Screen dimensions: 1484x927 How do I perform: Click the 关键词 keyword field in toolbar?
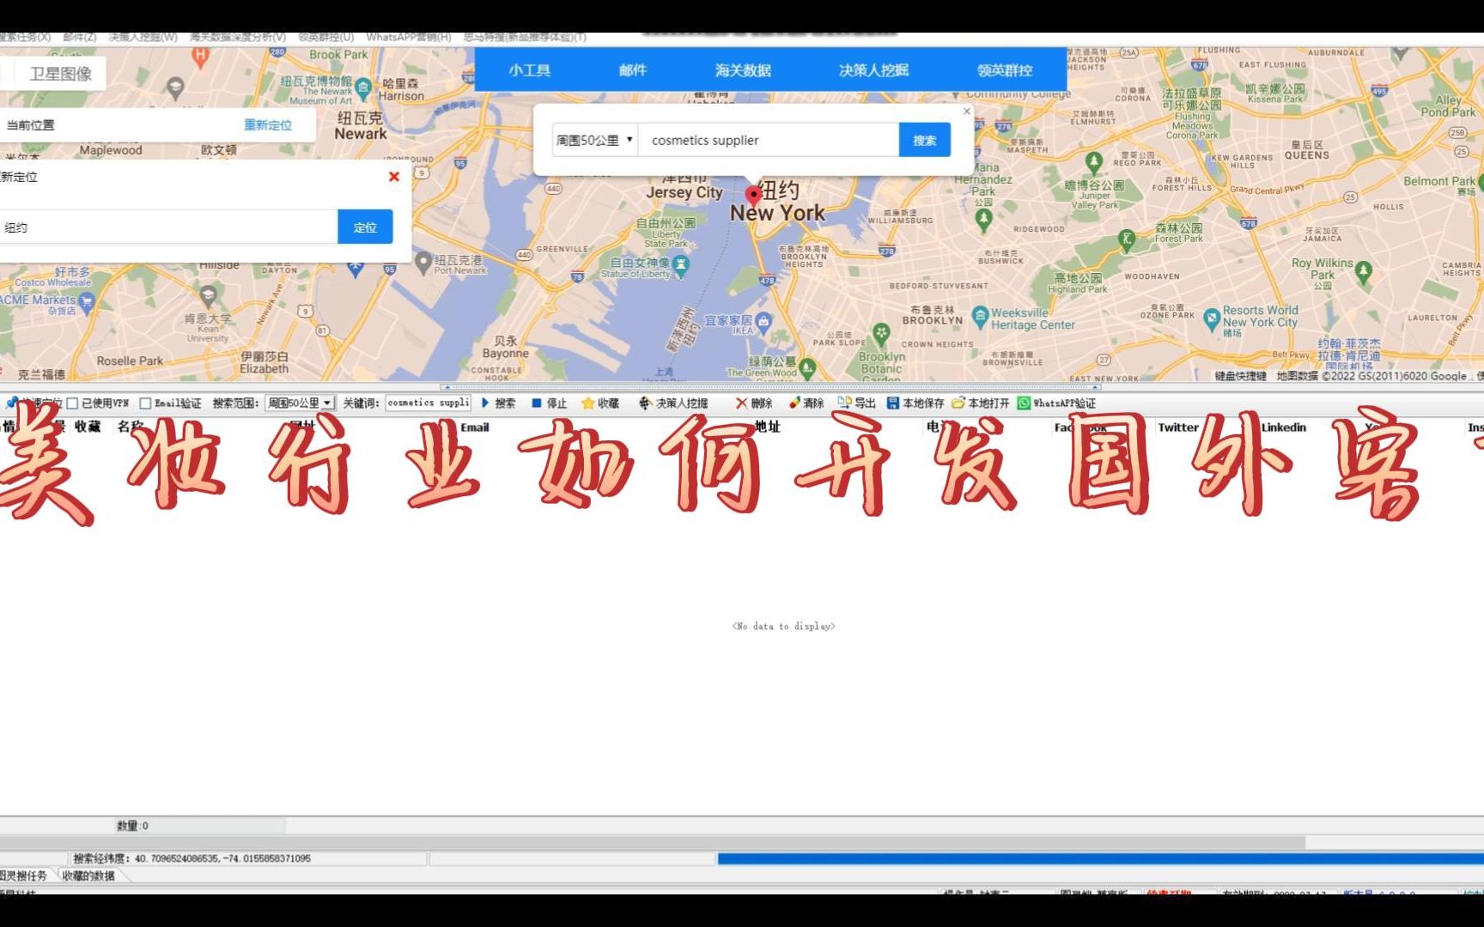[428, 403]
